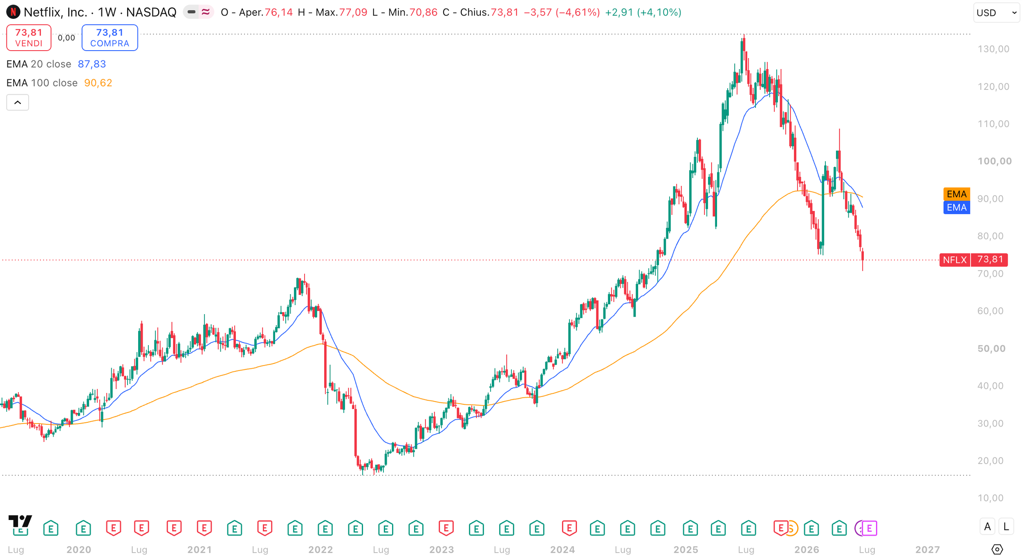Open the green earnings marker for October 2024
Image resolution: width=1022 pixels, height=560 pixels.
pyautogui.click(x=658, y=528)
